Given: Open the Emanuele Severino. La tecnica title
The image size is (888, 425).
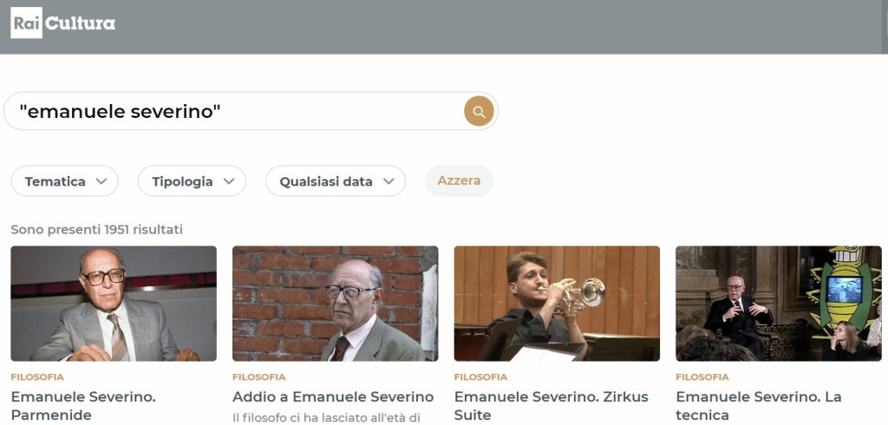Looking at the screenshot, I should coord(759,406).
